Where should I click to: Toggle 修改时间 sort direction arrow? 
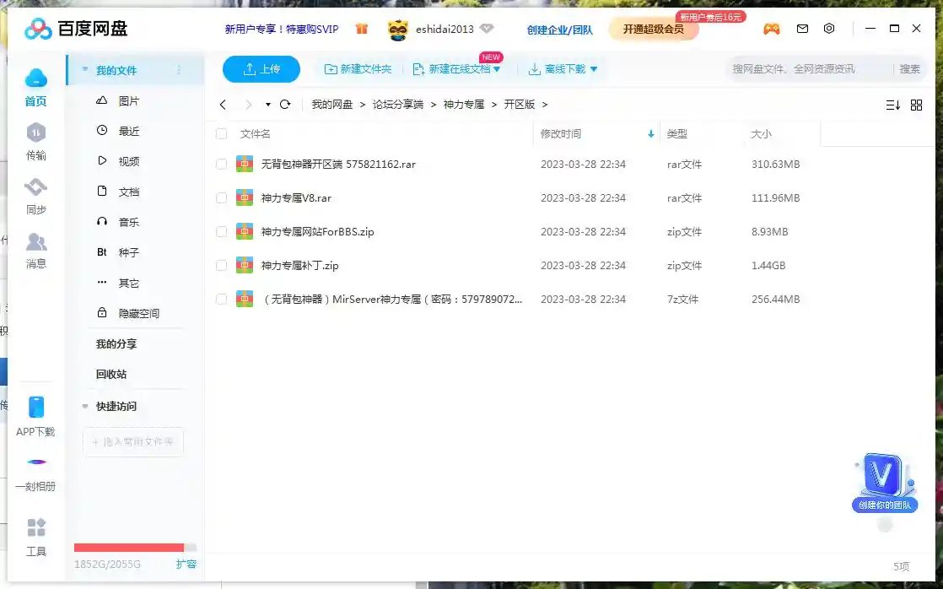(x=650, y=134)
